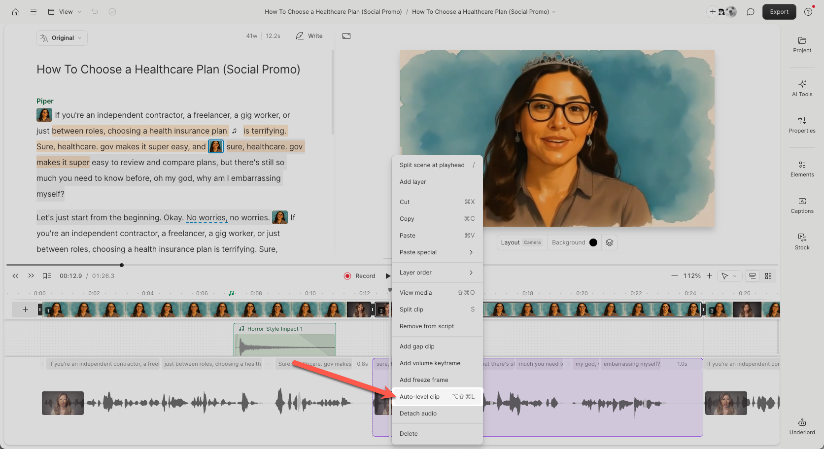Expand the Paste special submenu
Image resolution: width=824 pixels, height=449 pixels.
coord(437,252)
